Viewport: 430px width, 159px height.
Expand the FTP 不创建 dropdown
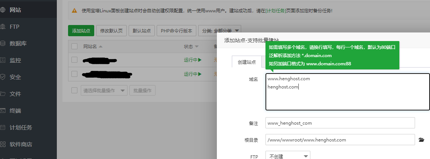[288, 156]
